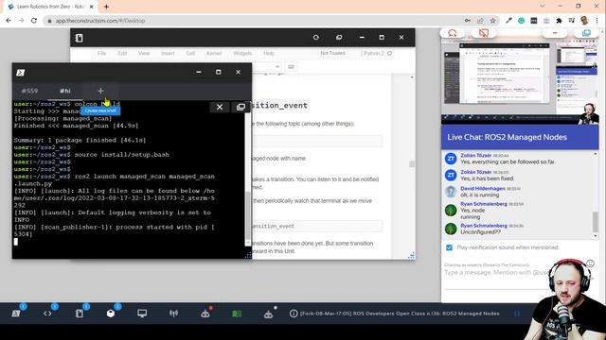
Task: Click the blue overlapping windows icon
Action: (x=586, y=33)
